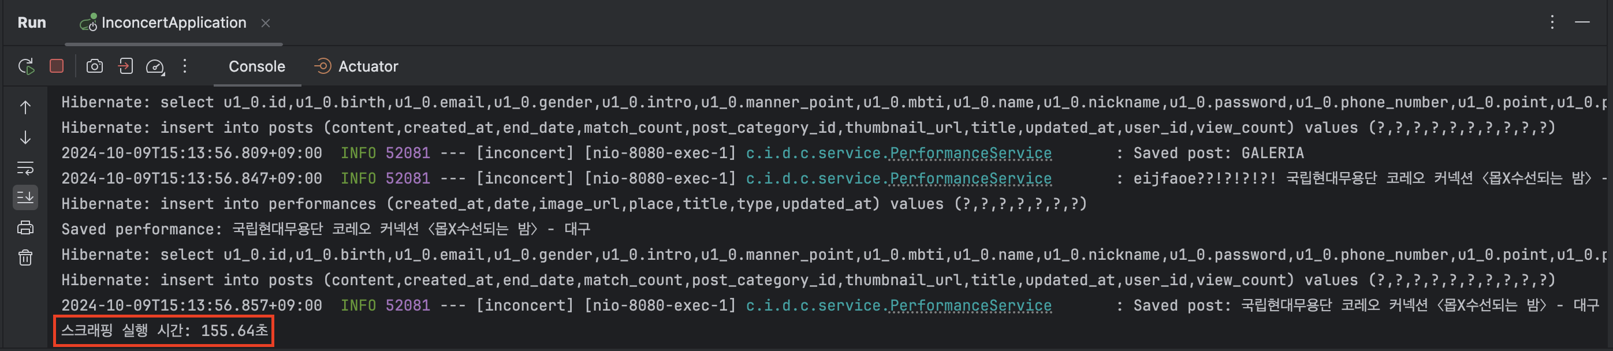Clear all console output
Viewport: 1613px width, 351px height.
click(x=25, y=258)
